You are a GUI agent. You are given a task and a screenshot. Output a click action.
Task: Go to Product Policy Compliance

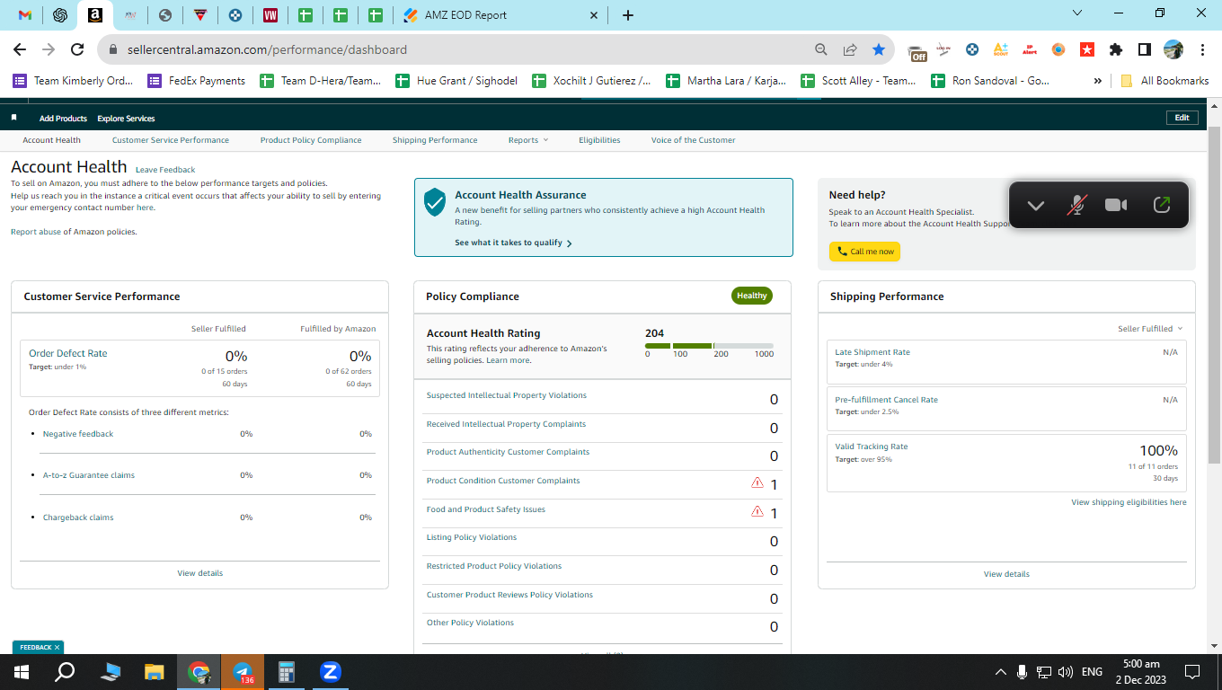[x=311, y=140]
